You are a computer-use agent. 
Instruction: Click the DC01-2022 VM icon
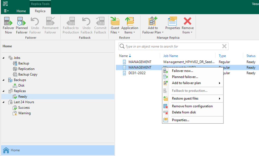124,73
